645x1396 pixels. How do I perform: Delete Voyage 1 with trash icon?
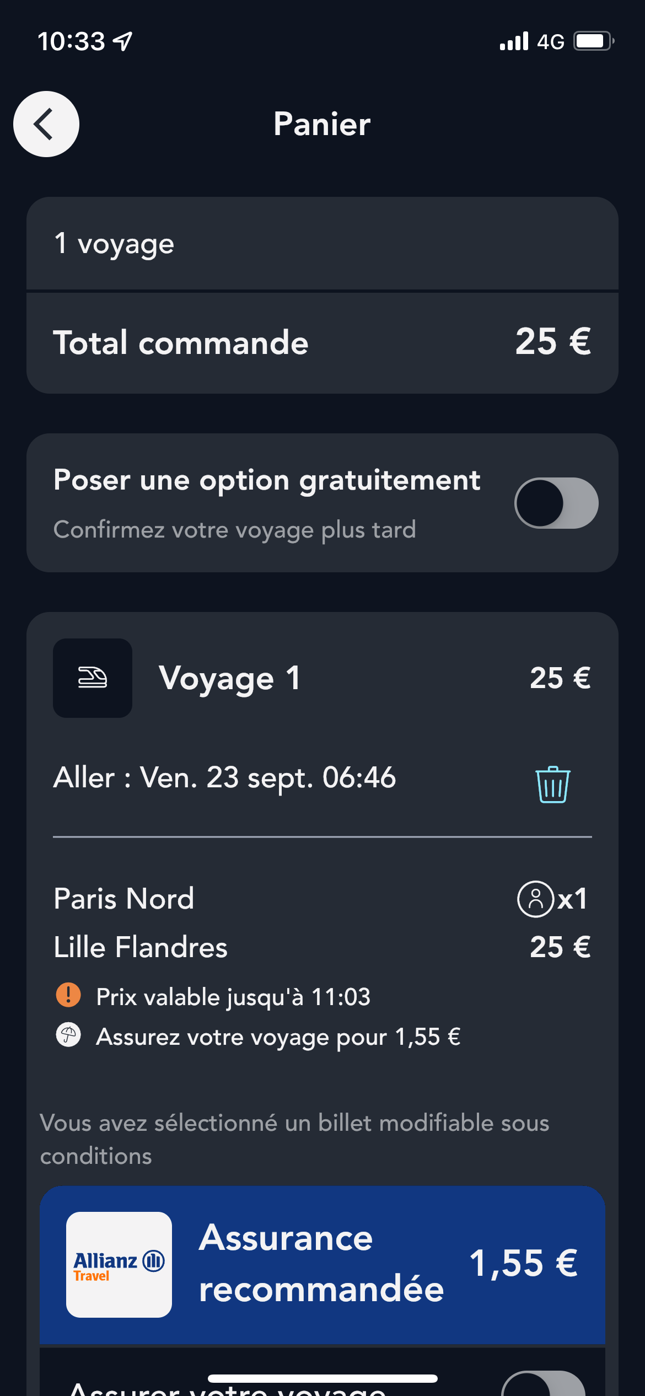click(552, 784)
